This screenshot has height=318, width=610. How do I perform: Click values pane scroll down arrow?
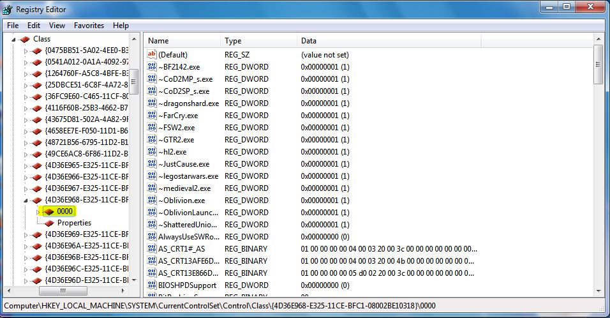tap(599, 291)
